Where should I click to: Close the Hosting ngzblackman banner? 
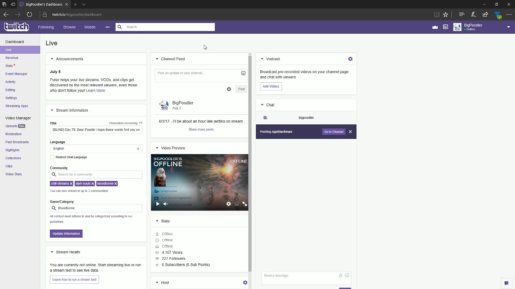[x=350, y=132]
